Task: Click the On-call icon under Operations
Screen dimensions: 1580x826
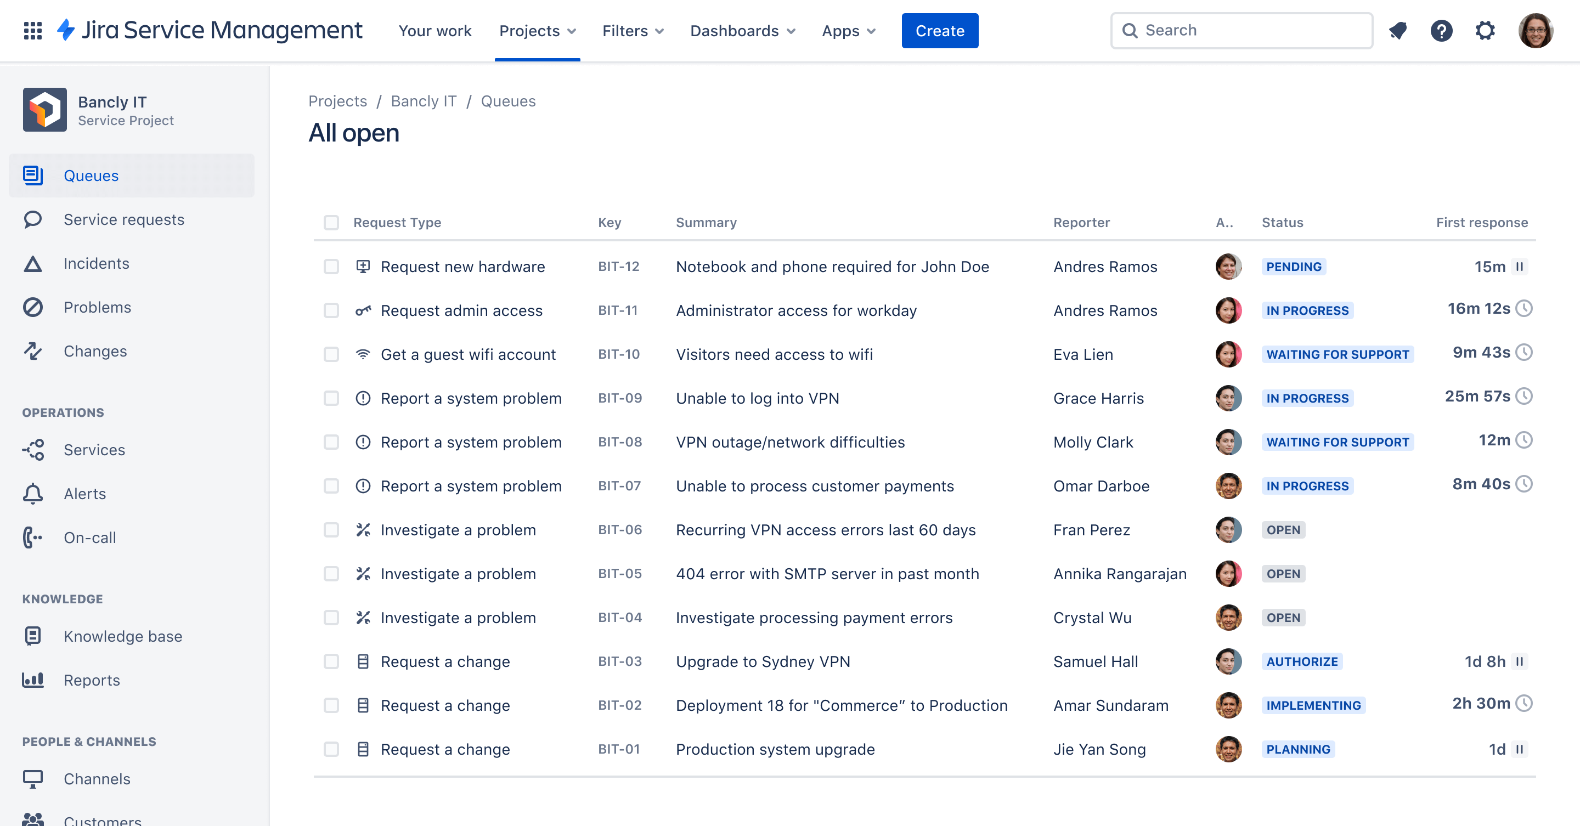Action: pyautogui.click(x=33, y=537)
